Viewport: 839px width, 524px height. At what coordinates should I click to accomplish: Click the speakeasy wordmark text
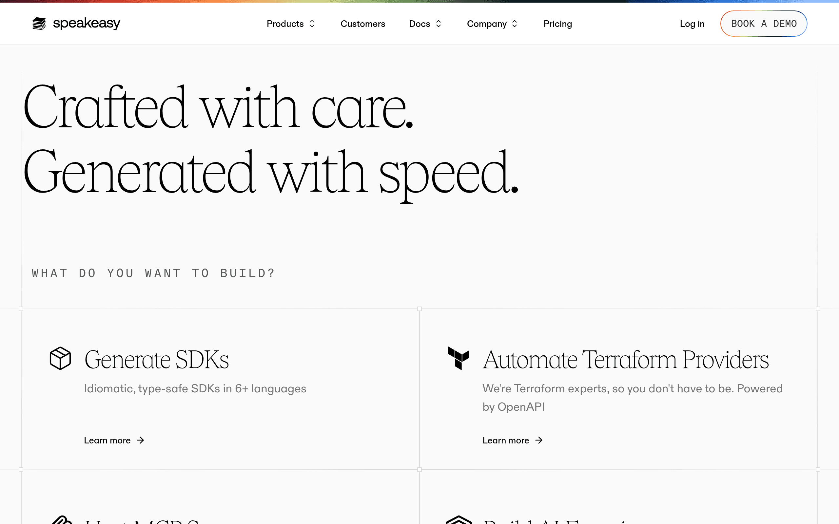(x=86, y=24)
